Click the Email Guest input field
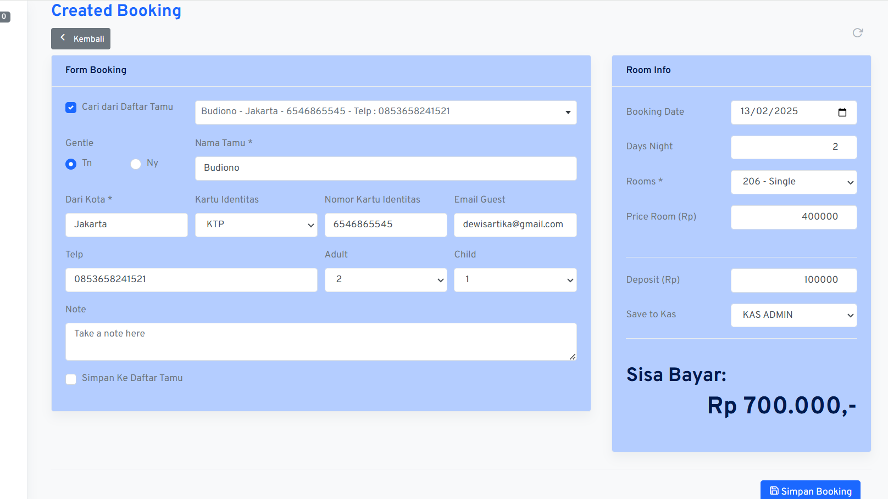 pos(515,225)
